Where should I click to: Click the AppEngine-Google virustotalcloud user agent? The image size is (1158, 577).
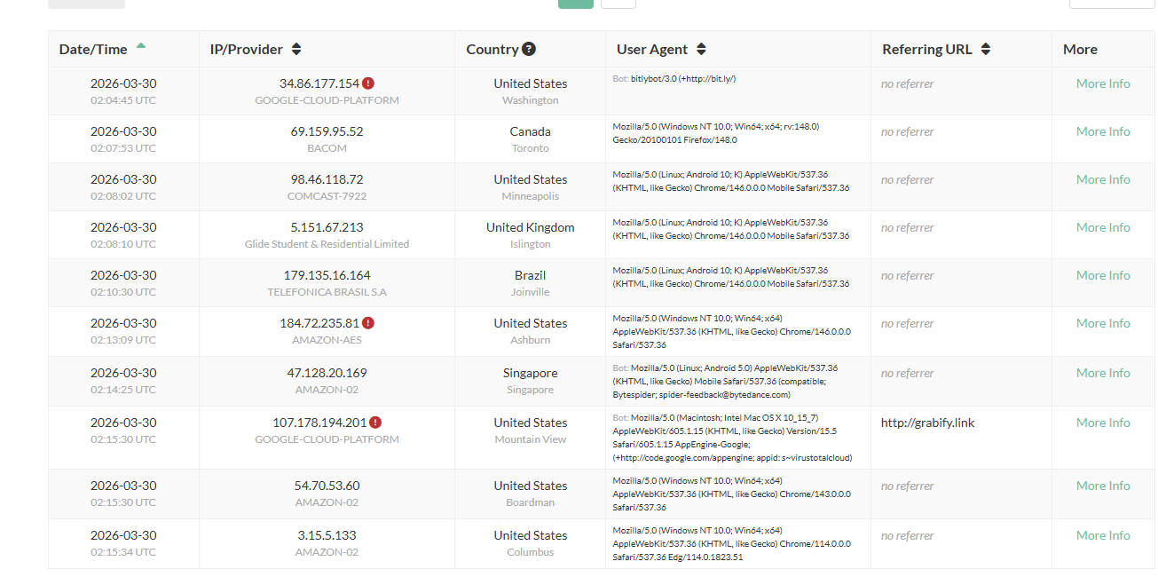click(x=733, y=438)
